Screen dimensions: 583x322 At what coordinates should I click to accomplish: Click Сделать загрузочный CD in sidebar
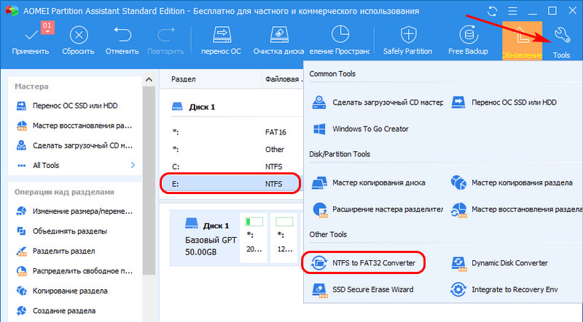(x=74, y=145)
